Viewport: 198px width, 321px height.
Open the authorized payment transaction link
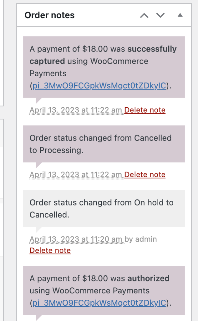coord(100,303)
